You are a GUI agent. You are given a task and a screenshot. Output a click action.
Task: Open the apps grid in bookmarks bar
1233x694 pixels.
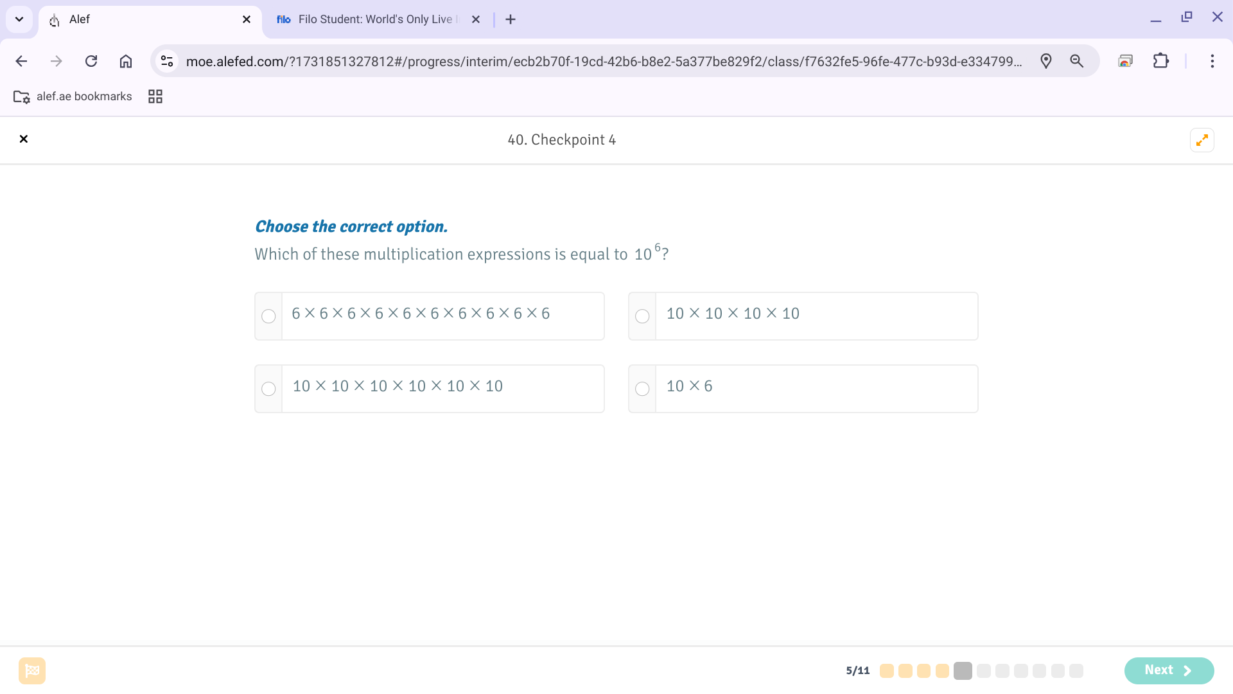(155, 96)
